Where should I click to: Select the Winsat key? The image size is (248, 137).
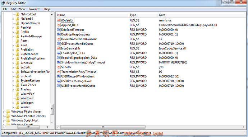click(x=25, y=107)
